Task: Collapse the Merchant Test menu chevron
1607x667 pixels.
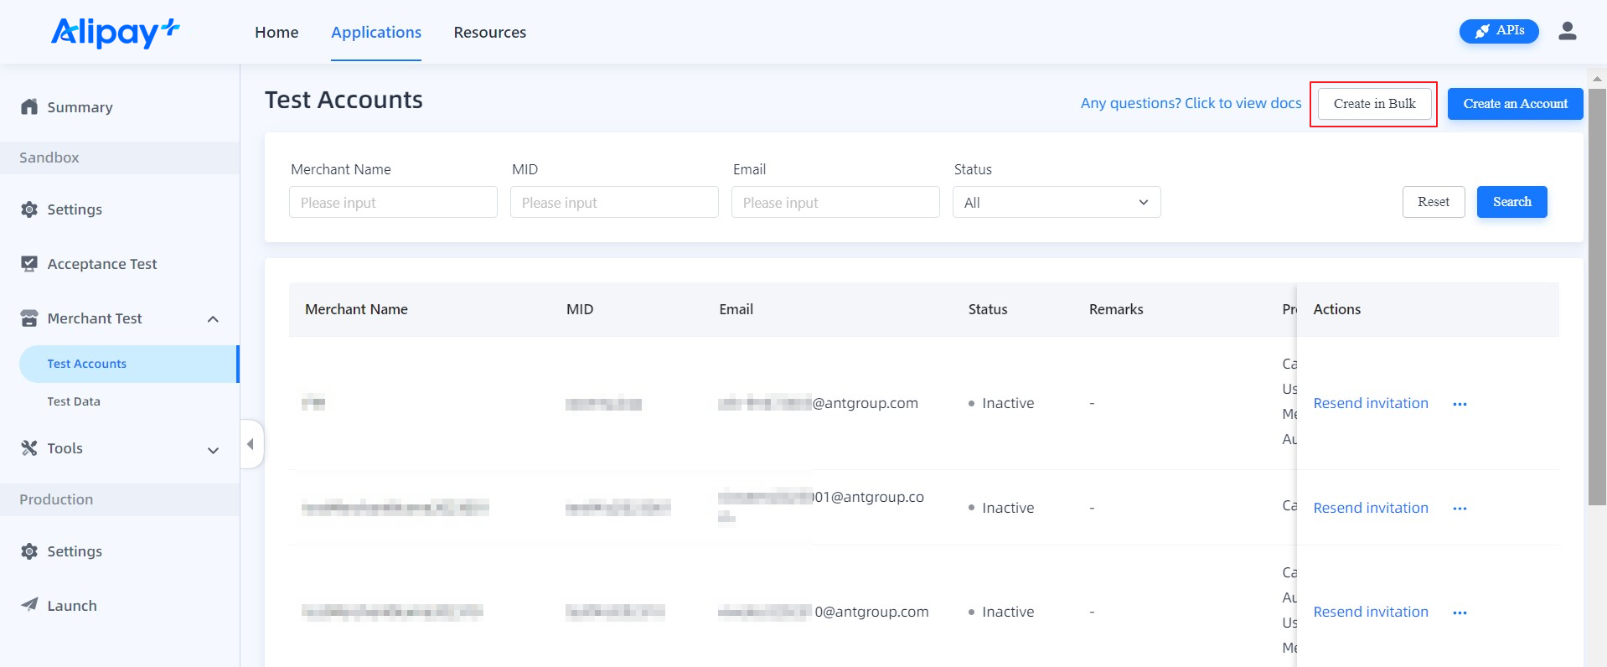Action: (213, 319)
